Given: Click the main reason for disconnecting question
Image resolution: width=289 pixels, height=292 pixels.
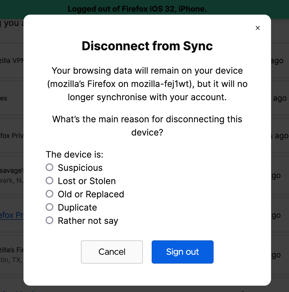Looking at the screenshot, I should coord(147,126).
